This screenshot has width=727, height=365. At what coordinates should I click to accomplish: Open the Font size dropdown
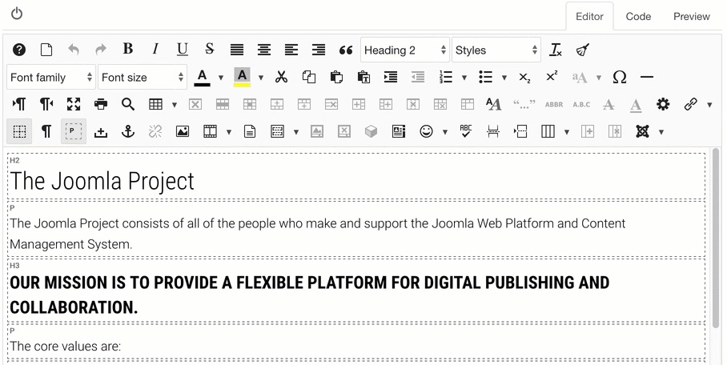coord(143,77)
